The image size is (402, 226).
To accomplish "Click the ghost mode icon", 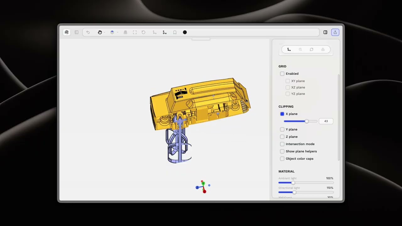I will (x=175, y=32).
